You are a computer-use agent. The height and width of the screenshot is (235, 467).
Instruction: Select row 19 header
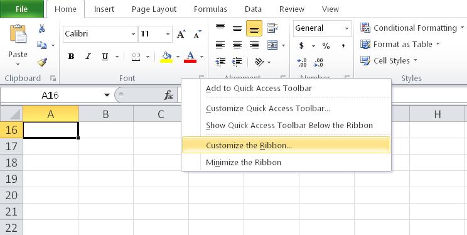point(11,179)
